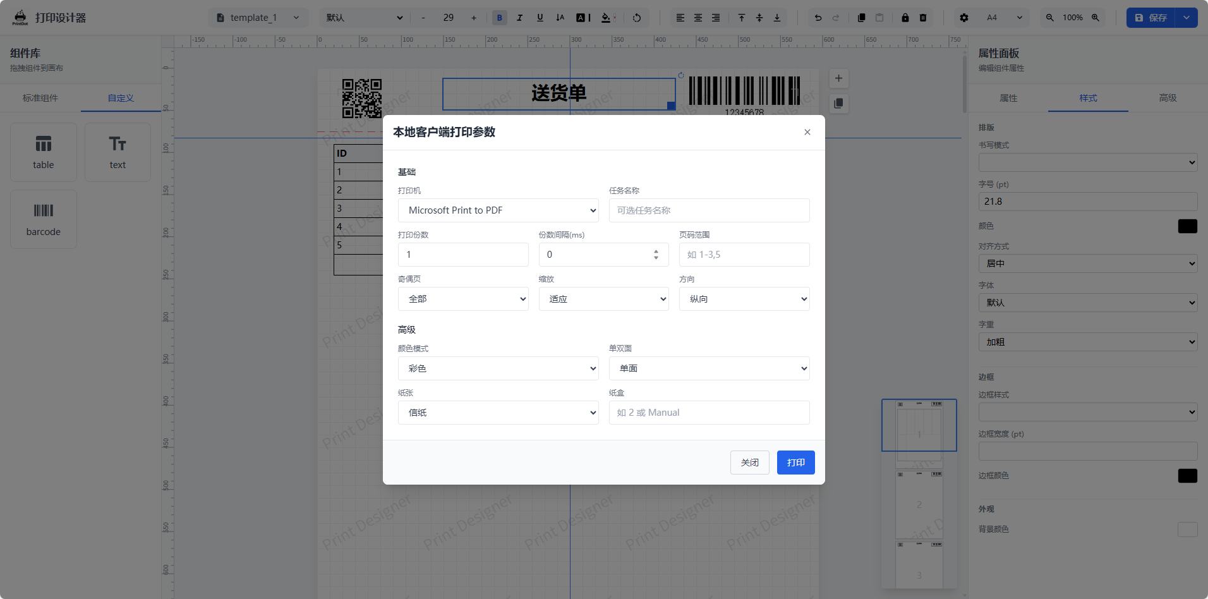This screenshot has width=1208, height=599.
Task: Click the lock element icon
Action: (905, 18)
